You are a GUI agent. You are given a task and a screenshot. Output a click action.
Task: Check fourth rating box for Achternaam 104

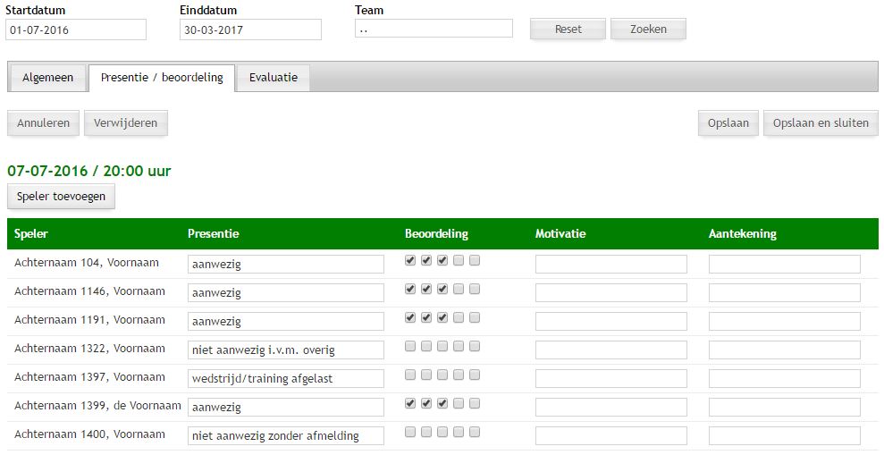coord(459,260)
